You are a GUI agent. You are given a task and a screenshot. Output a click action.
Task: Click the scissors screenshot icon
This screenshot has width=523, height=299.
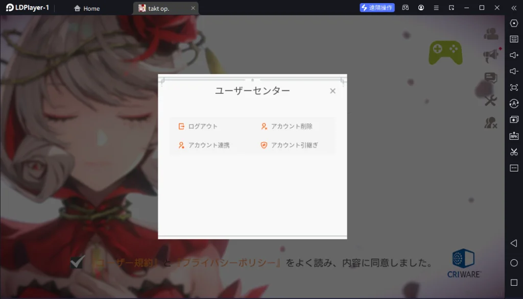[514, 152]
